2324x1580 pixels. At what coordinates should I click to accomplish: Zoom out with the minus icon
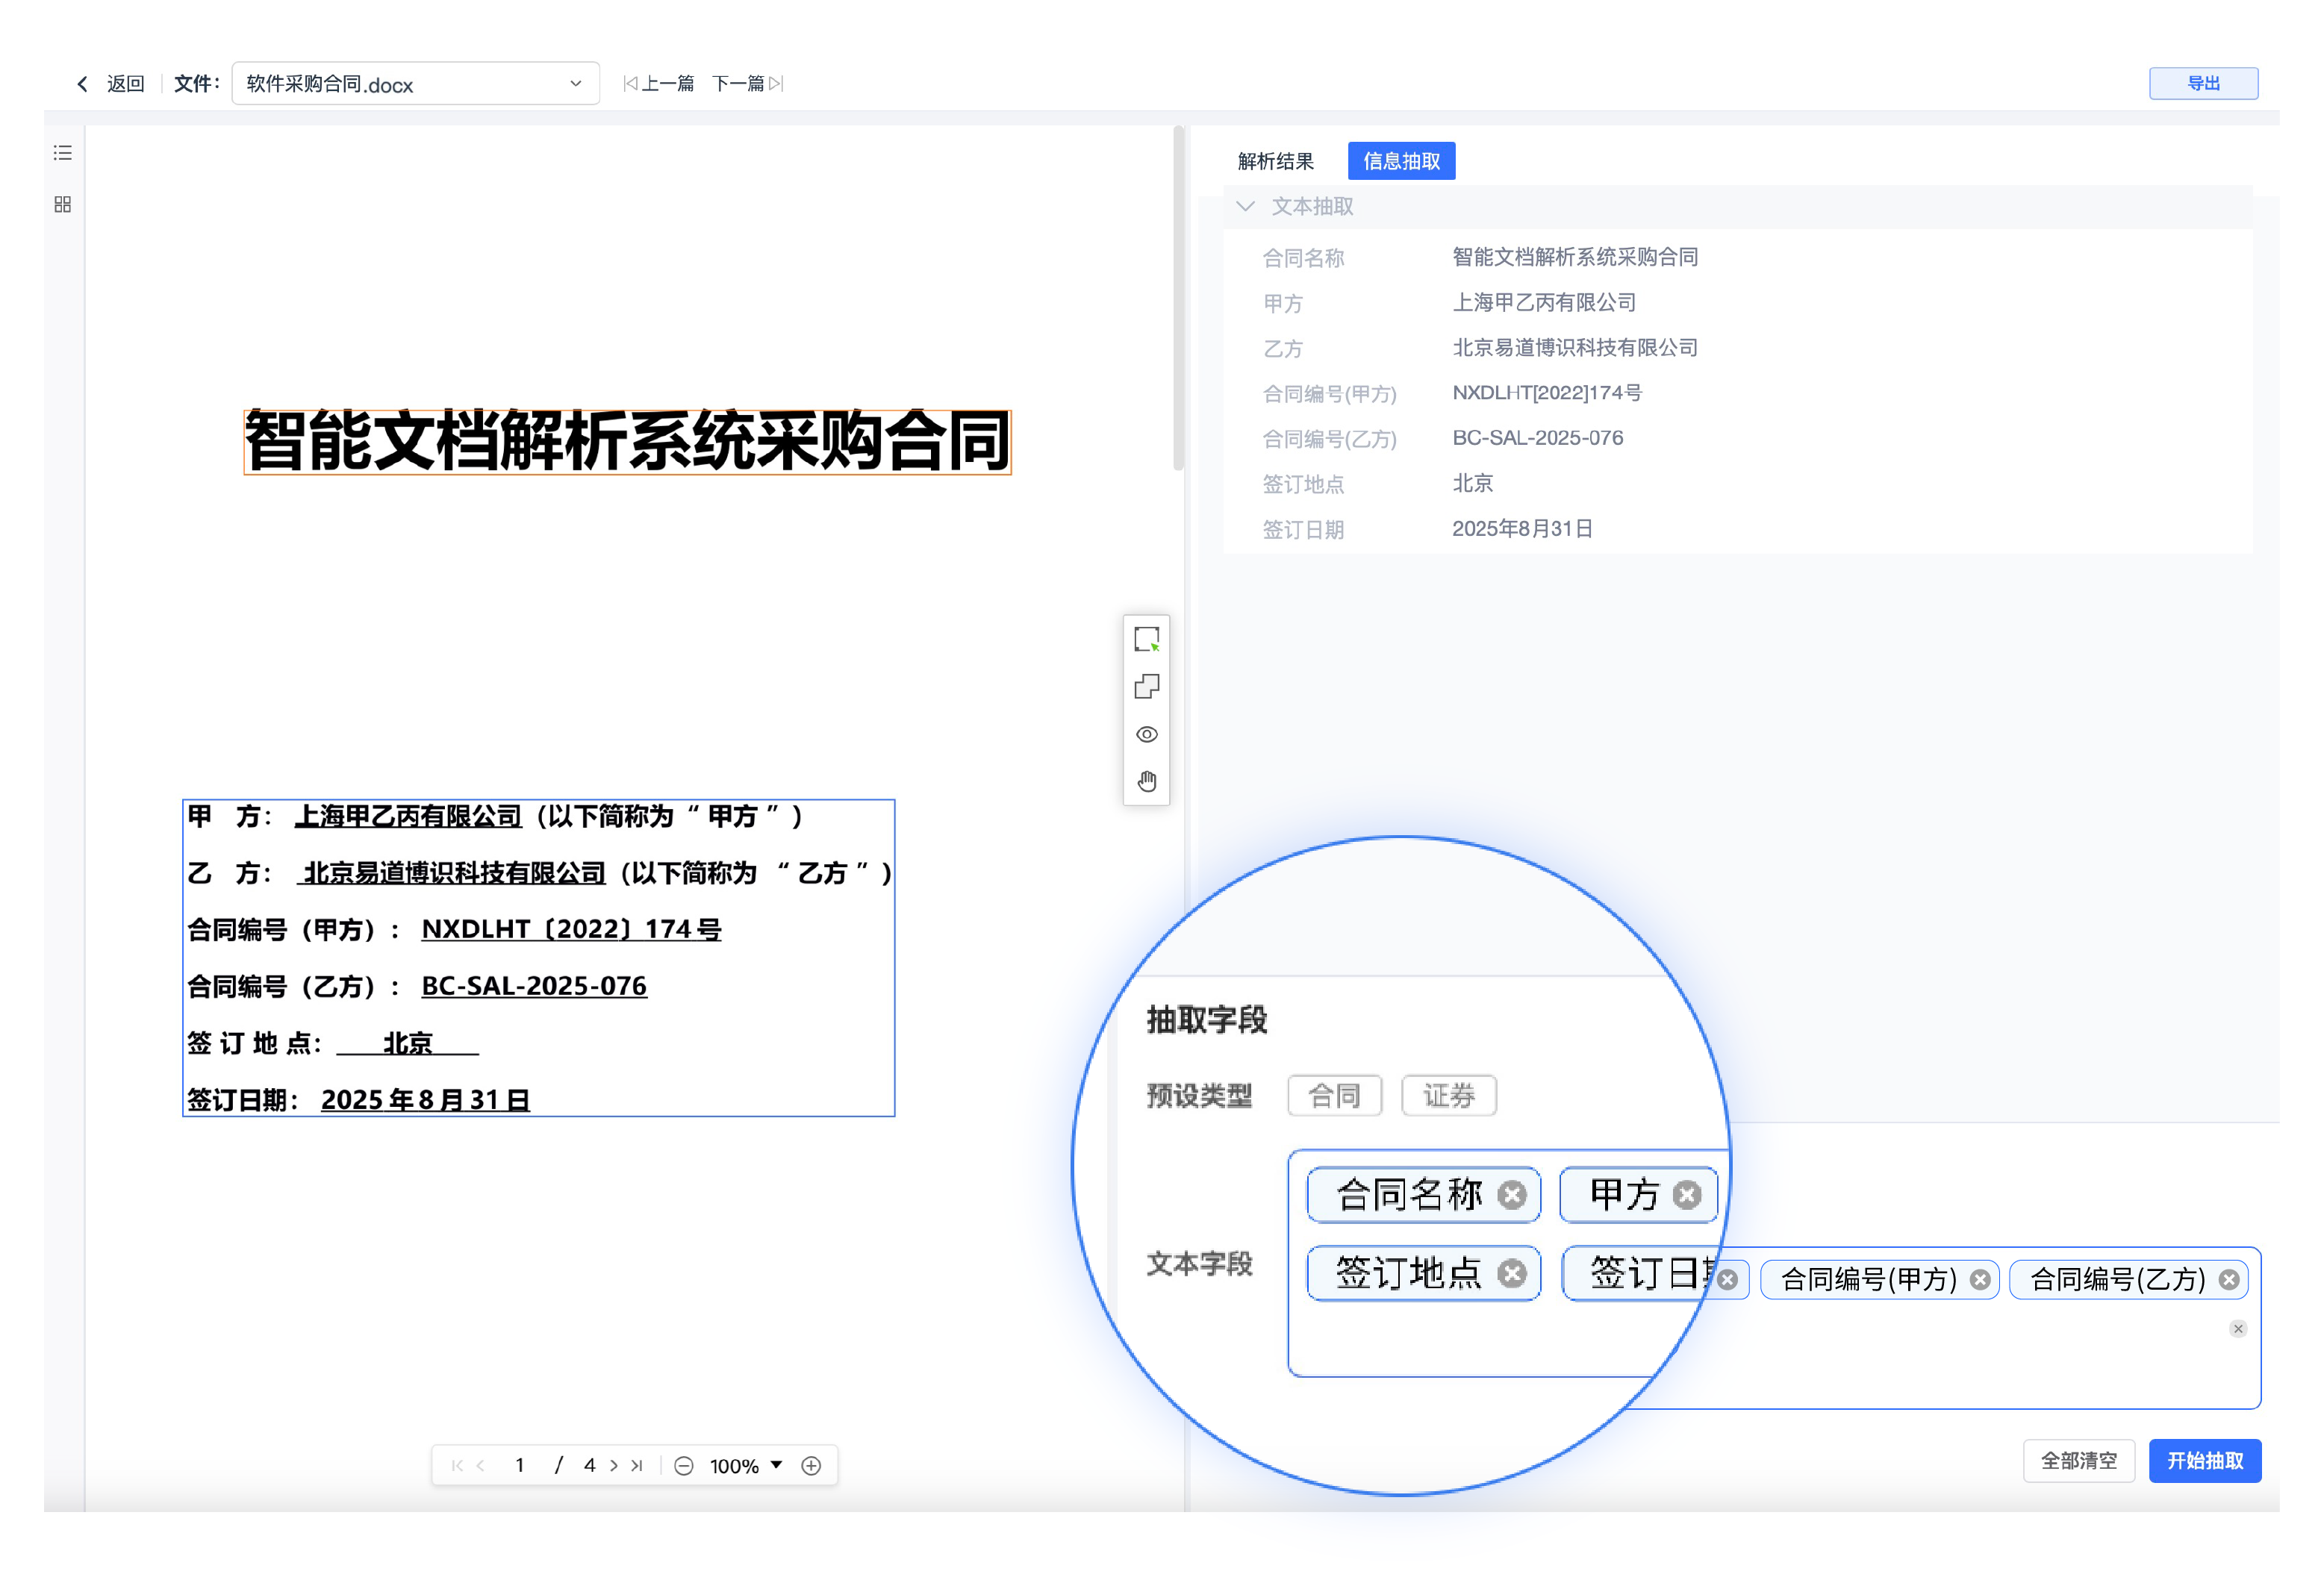click(684, 1465)
